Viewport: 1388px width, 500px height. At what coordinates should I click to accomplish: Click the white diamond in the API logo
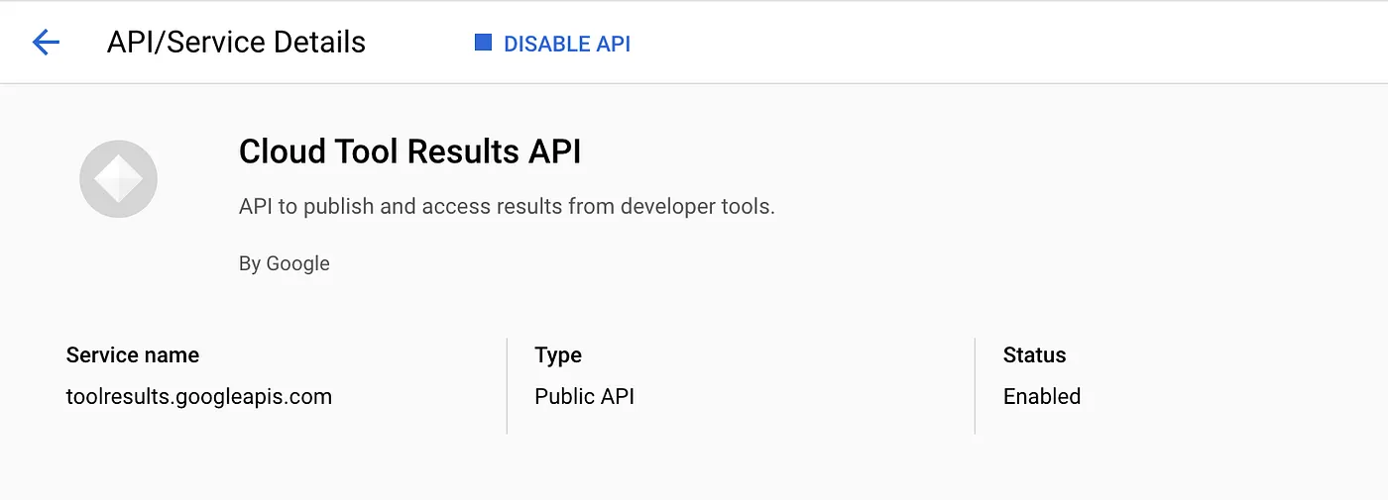click(x=118, y=180)
